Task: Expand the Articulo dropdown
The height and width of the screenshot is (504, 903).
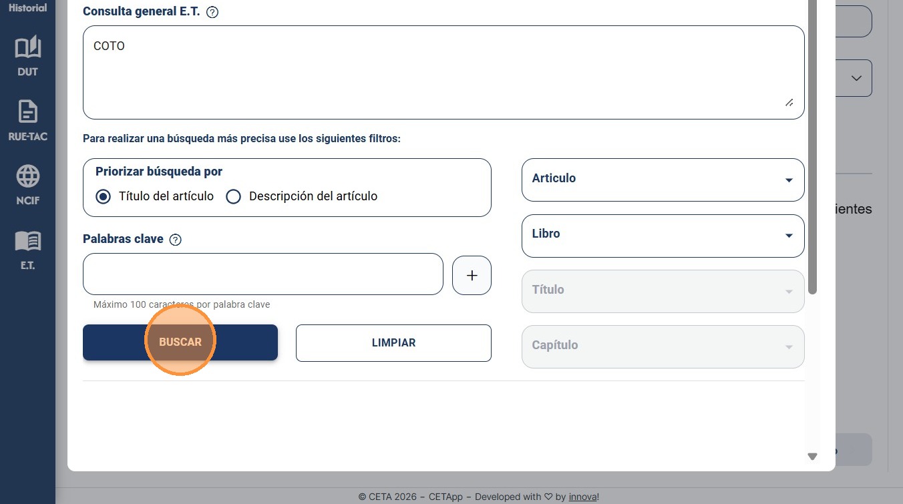Action: pyautogui.click(x=663, y=180)
